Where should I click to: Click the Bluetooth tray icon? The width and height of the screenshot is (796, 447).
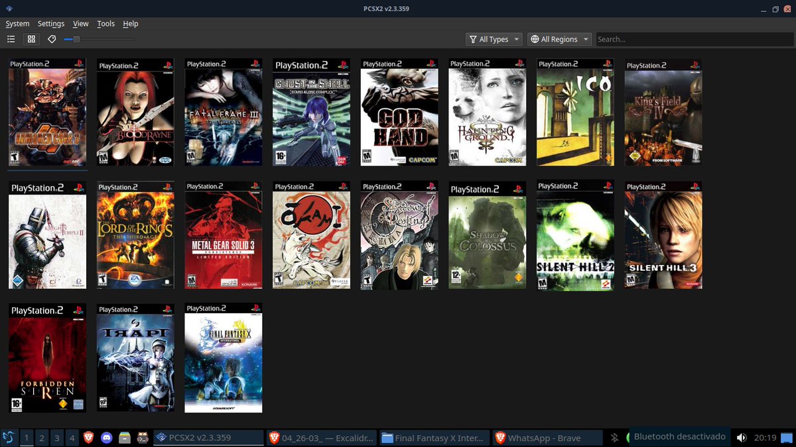614,438
